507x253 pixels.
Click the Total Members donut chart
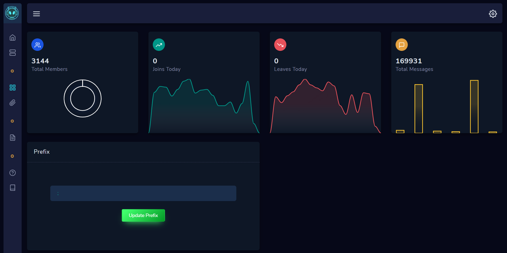[82, 98]
